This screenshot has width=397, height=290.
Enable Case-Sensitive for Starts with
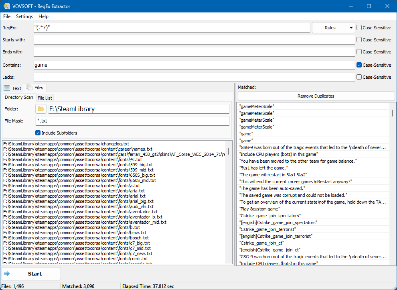coord(359,39)
